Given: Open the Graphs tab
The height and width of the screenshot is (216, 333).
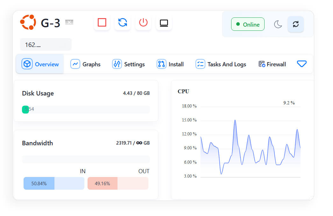Looking at the screenshot, I should (86, 64).
